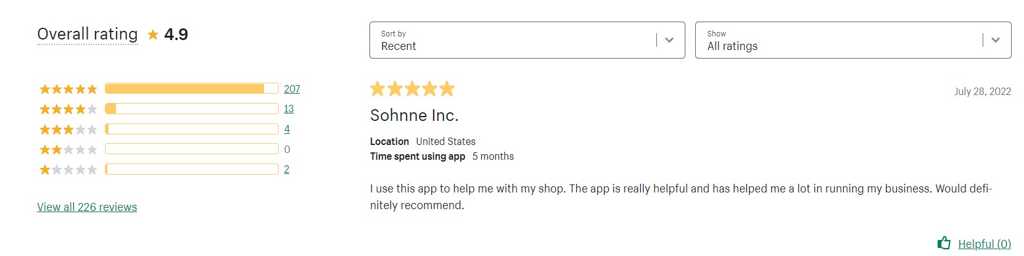The height and width of the screenshot is (256, 1024).
Task: Click the Sohnne Inc. review's five stars
Action: pos(412,89)
